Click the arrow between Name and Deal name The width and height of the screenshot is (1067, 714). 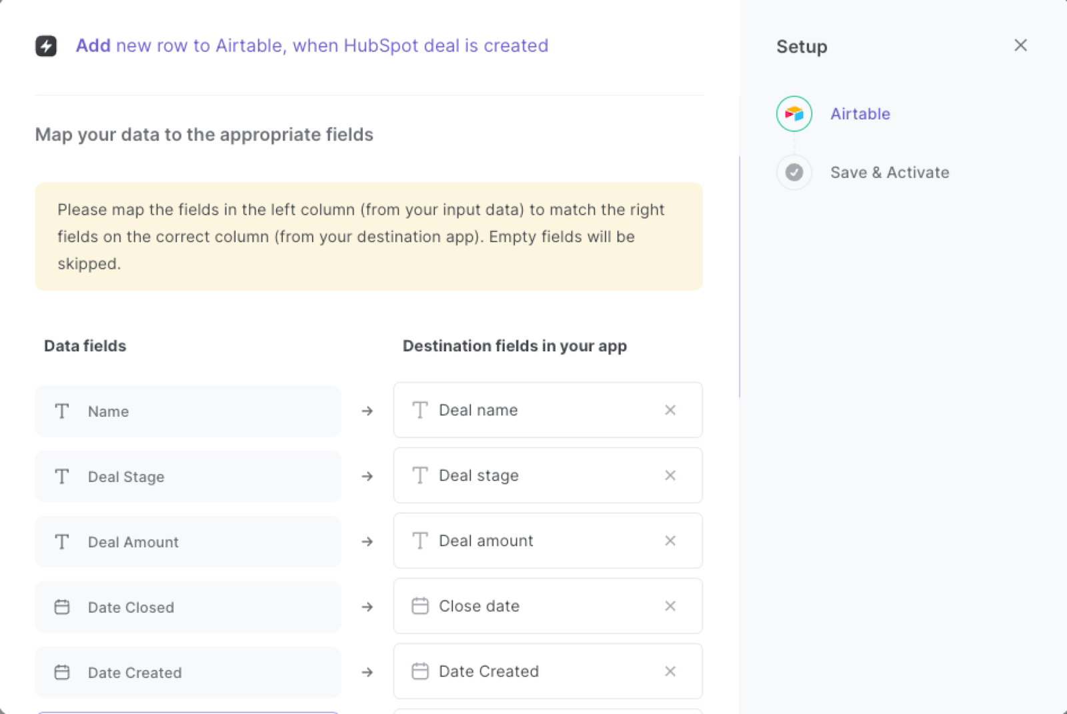point(367,411)
